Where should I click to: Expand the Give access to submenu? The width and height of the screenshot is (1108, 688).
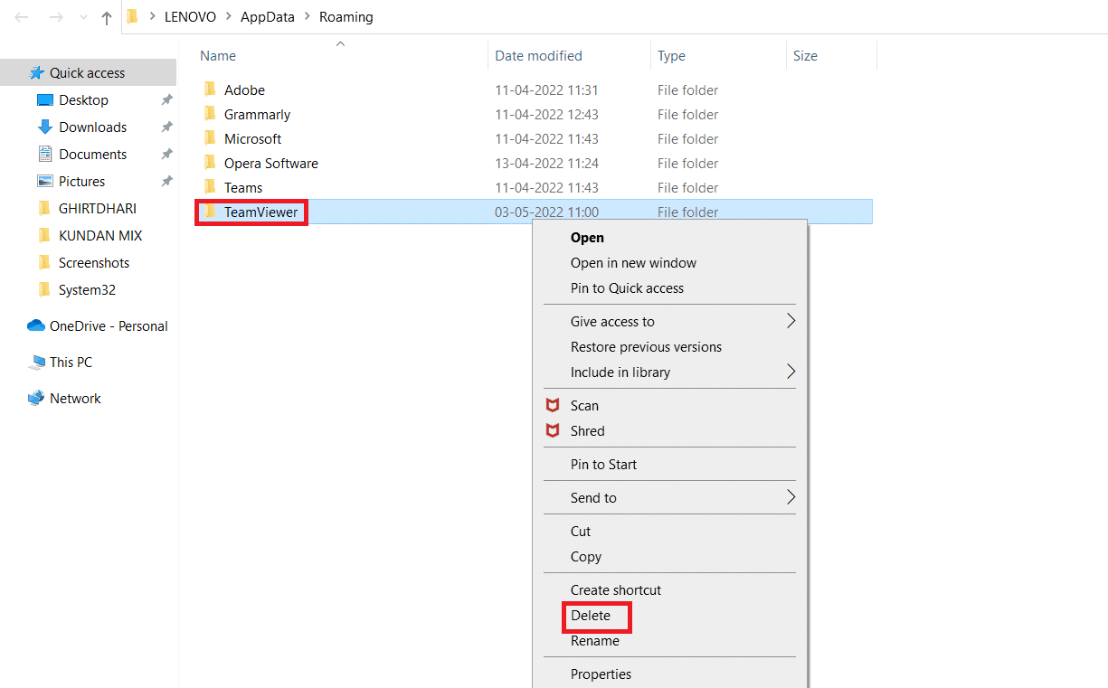pyautogui.click(x=612, y=321)
